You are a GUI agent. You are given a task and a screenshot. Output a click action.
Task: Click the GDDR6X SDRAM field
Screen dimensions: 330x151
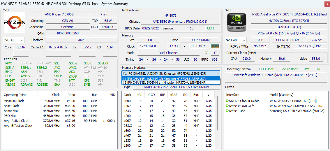[288, 40]
